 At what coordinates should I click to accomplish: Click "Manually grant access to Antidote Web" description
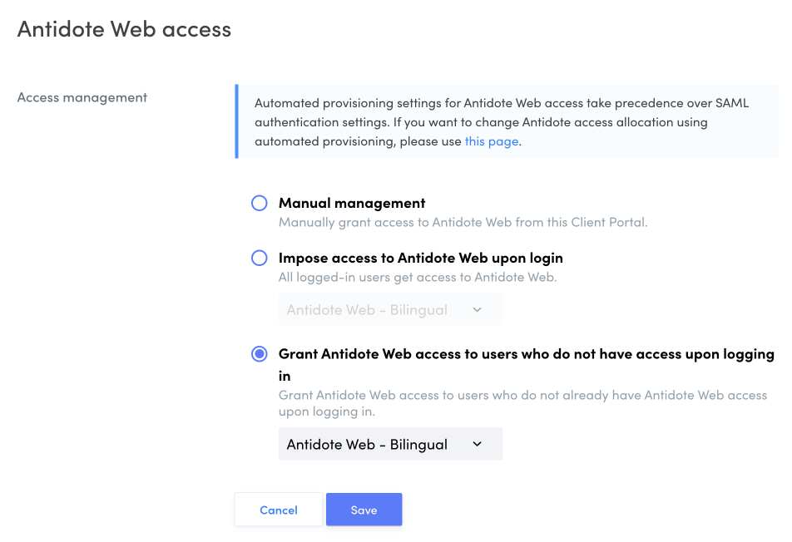(463, 222)
